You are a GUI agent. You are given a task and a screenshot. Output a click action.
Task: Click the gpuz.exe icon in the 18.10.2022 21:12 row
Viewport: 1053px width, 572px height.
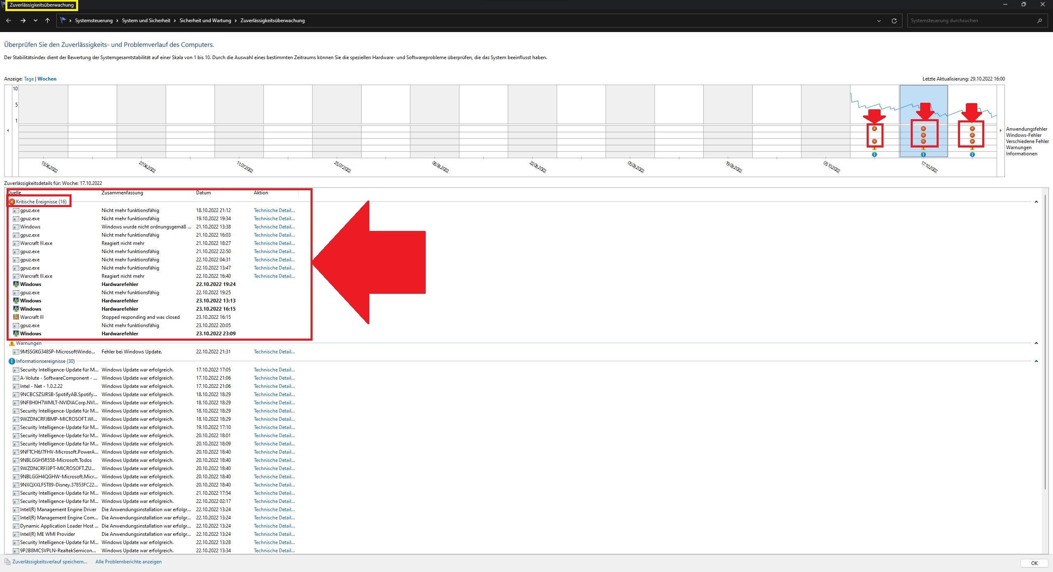16,210
